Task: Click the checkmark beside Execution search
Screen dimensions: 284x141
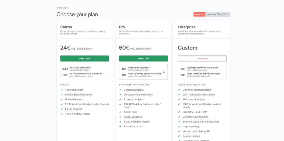Action: click(x=120, y=127)
